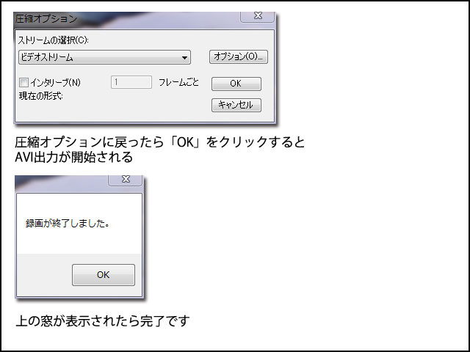This screenshot has height=352, width=470.
Task: Click the キャンセル button
Action: [x=236, y=105]
